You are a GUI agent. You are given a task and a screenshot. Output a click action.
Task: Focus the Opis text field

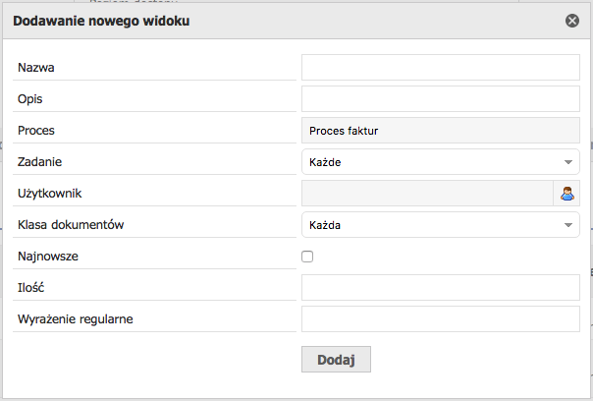point(441,99)
